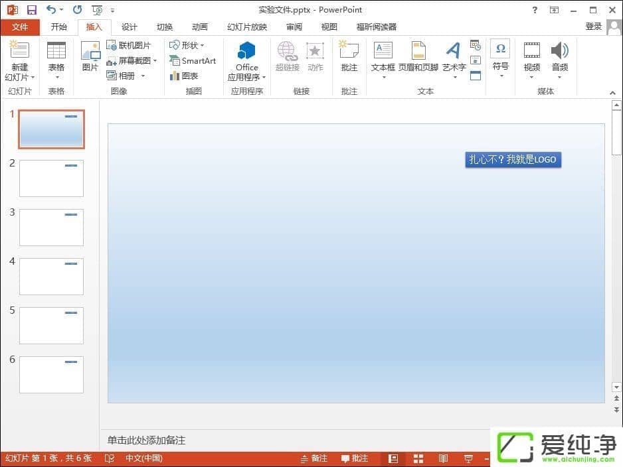Select slide 3 thumbnail in the slide panel
The width and height of the screenshot is (623, 467).
(51, 227)
